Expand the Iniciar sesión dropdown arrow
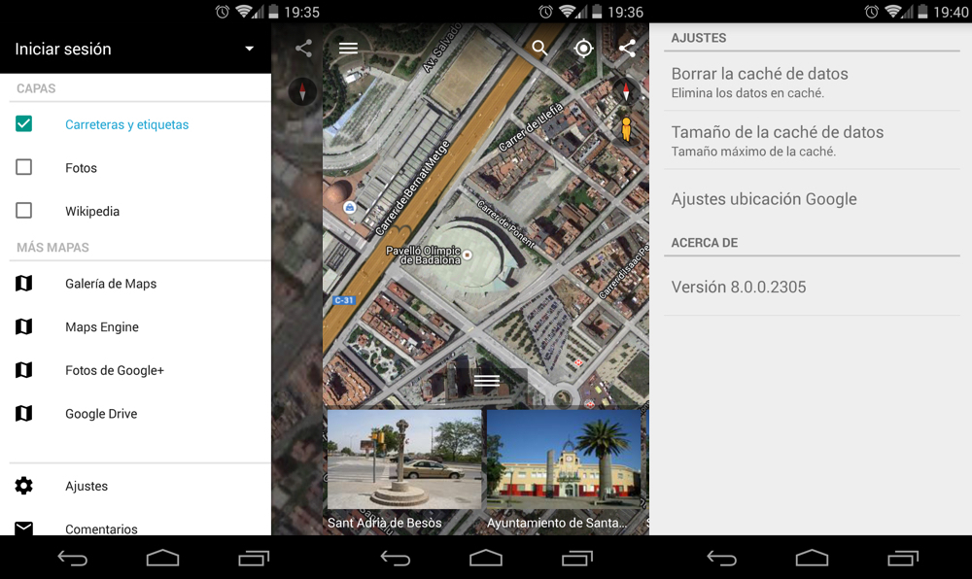972x579 pixels. coord(250,50)
